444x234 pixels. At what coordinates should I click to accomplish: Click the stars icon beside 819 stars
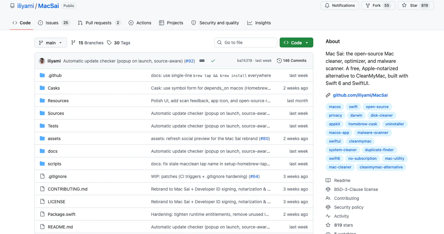(328, 225)
